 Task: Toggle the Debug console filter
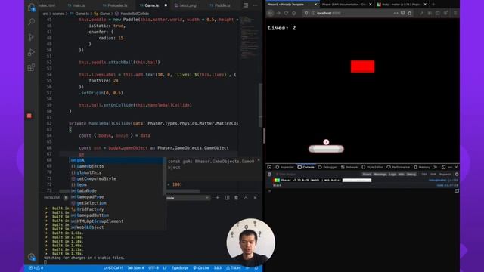(x=411, y=175)
